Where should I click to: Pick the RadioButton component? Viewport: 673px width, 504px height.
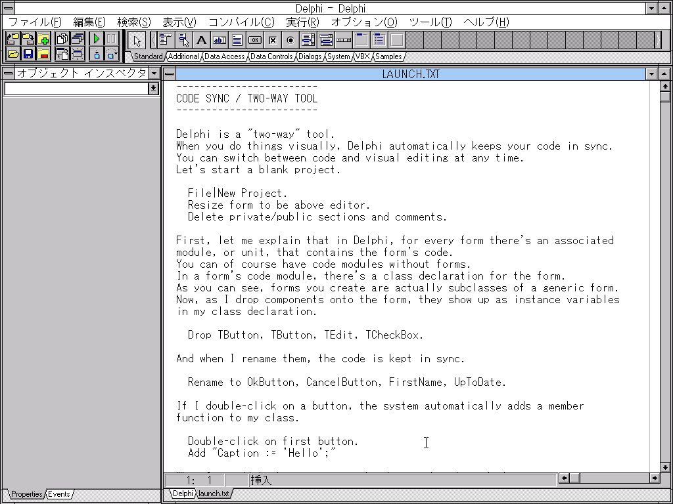[290, 40]
